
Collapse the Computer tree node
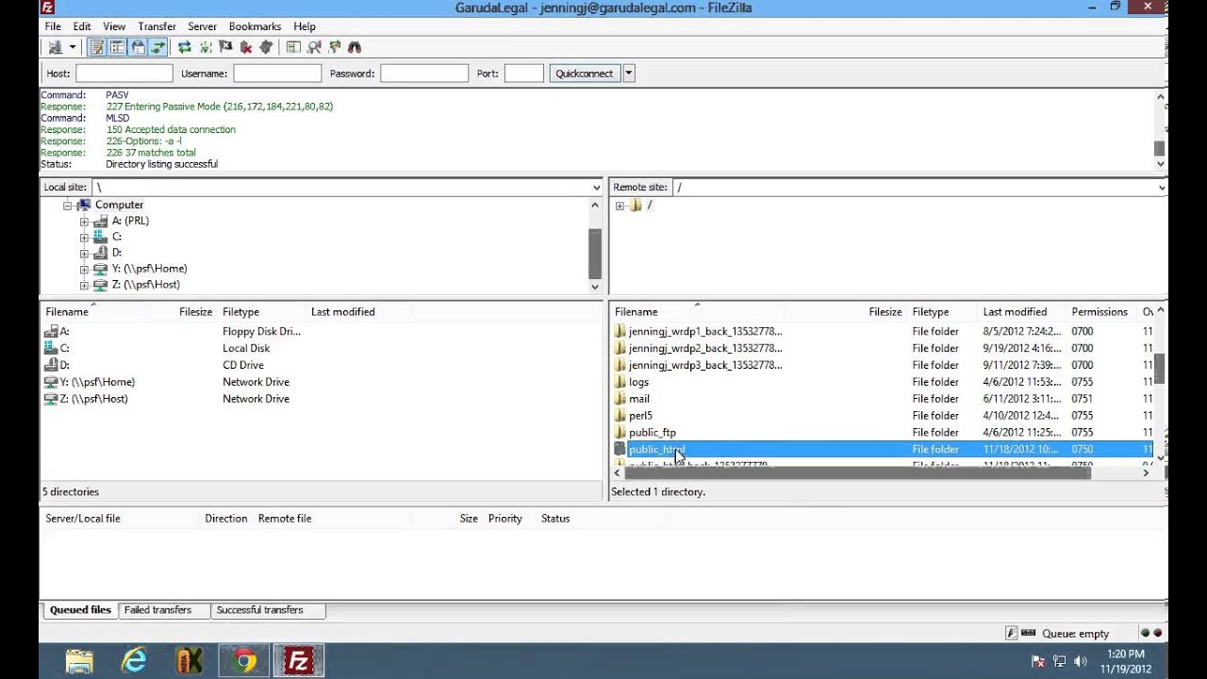(x=68, y=206)
